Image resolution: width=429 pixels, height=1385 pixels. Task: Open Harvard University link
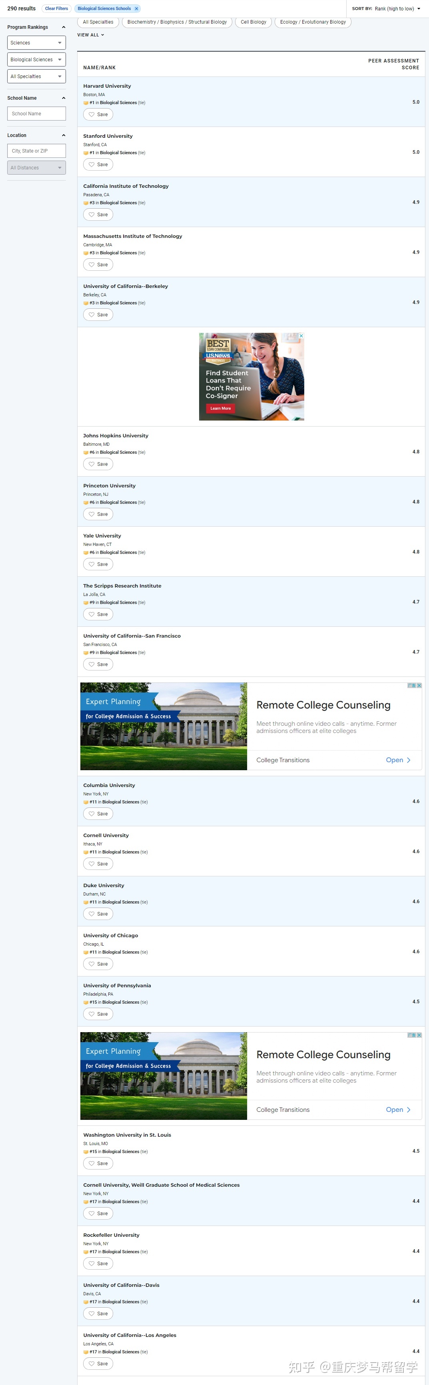pyautogui.click(x=107, y=86)
